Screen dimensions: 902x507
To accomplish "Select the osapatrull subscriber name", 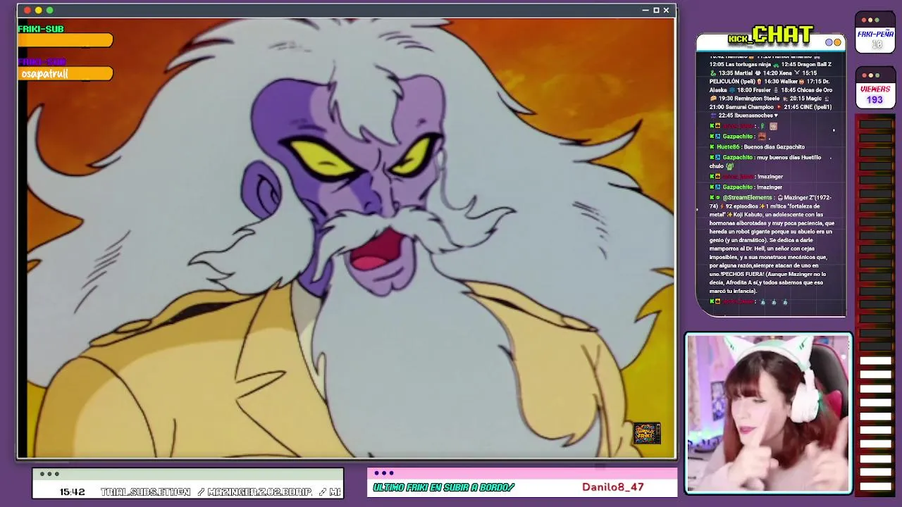I will point(44,74).
